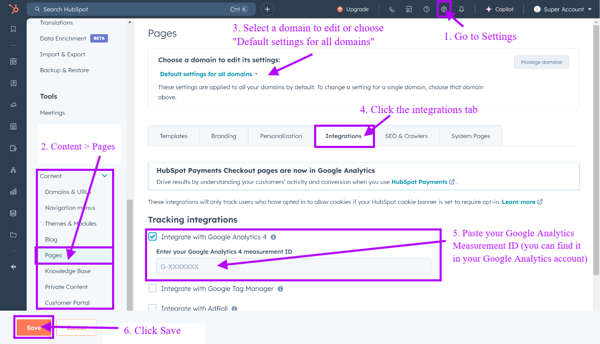Open Private Content under Content
The height and width of the screenshot is (344, 600).
coord(67,287)
